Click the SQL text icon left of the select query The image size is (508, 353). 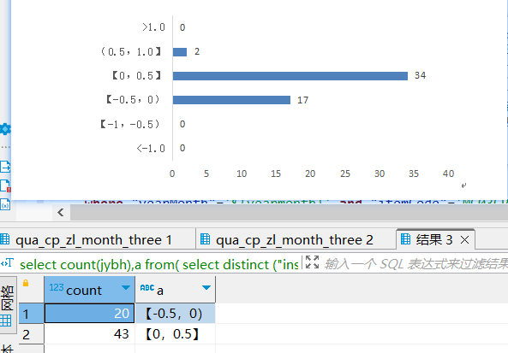coord(7,263)
